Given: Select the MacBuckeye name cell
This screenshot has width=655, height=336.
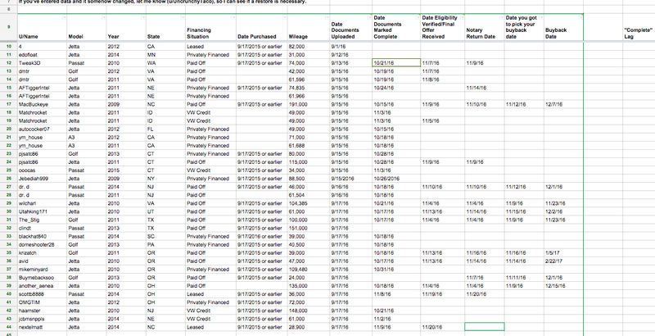Looking at the screenshot, I should (42, 104).
